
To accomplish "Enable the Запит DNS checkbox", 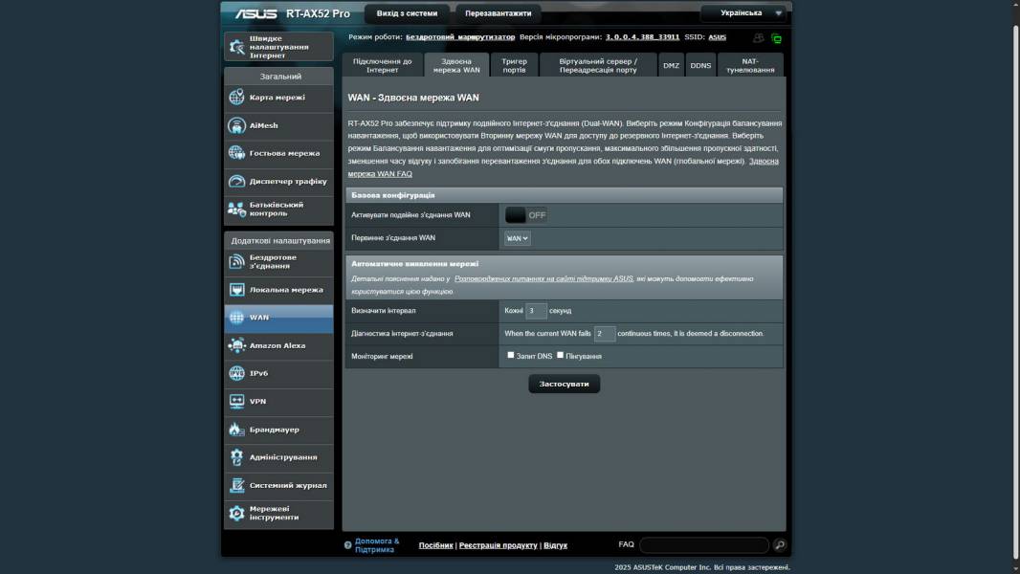I will point(511,355).
